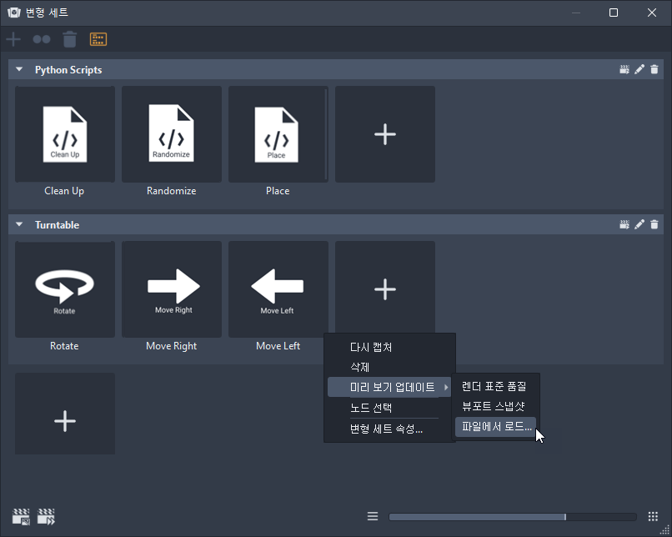Click the Python Scripts header title
The height and width of the screenshot is (537, 672).
[x=68, y=70]
